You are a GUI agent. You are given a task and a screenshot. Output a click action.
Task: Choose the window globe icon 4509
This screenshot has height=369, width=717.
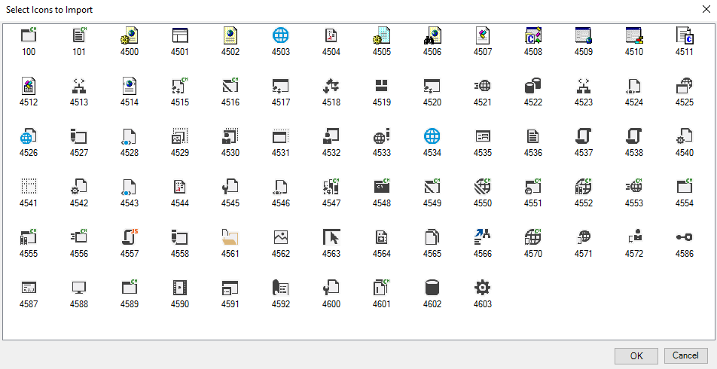click(x=584, y=35)
